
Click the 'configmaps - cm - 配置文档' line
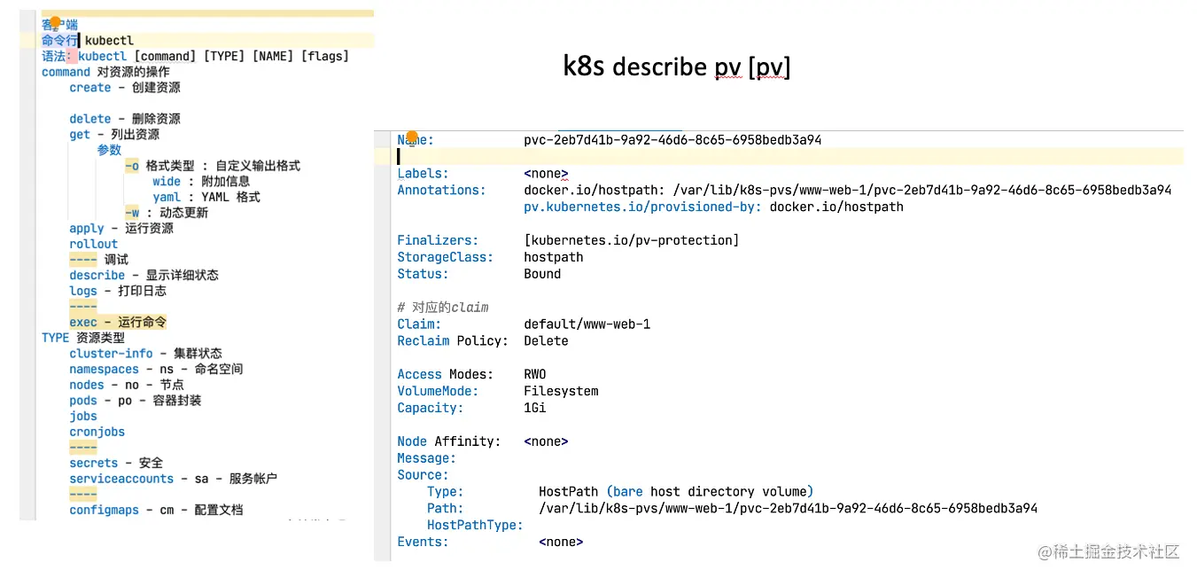pyautogui.click(x=156, y=510)
